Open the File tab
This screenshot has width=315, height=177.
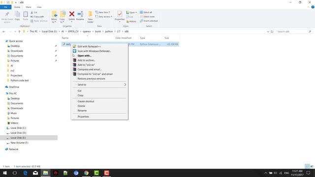point(5,7)
